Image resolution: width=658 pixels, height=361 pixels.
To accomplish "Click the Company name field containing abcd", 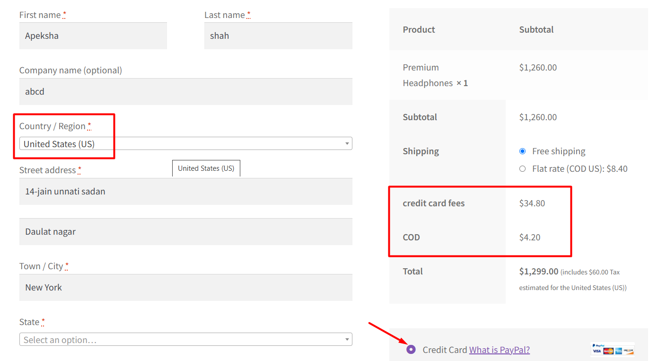I will [185, 91].
